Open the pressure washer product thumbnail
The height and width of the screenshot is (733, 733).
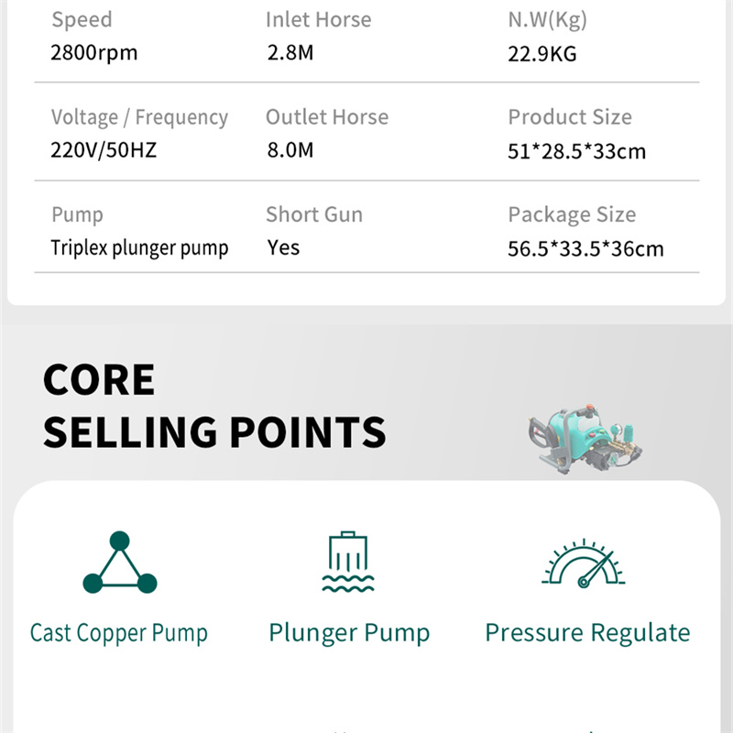tap(585, 439)
